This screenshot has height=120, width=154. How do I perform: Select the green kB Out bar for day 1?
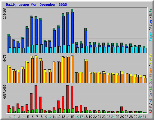pyautogui.click(x=10, y=110)
